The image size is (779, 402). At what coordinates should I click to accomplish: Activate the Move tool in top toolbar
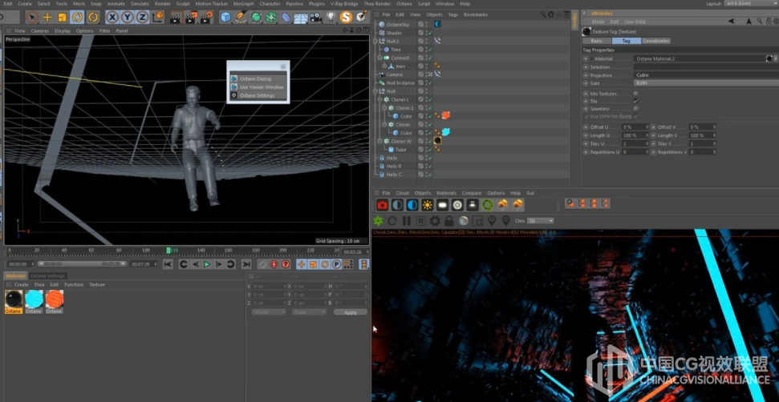coord(47,18)
